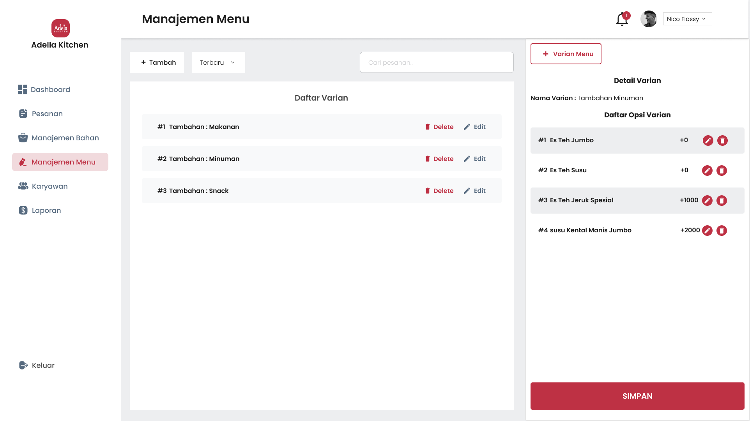Click the Varian Menu button

tap(566, 54)
